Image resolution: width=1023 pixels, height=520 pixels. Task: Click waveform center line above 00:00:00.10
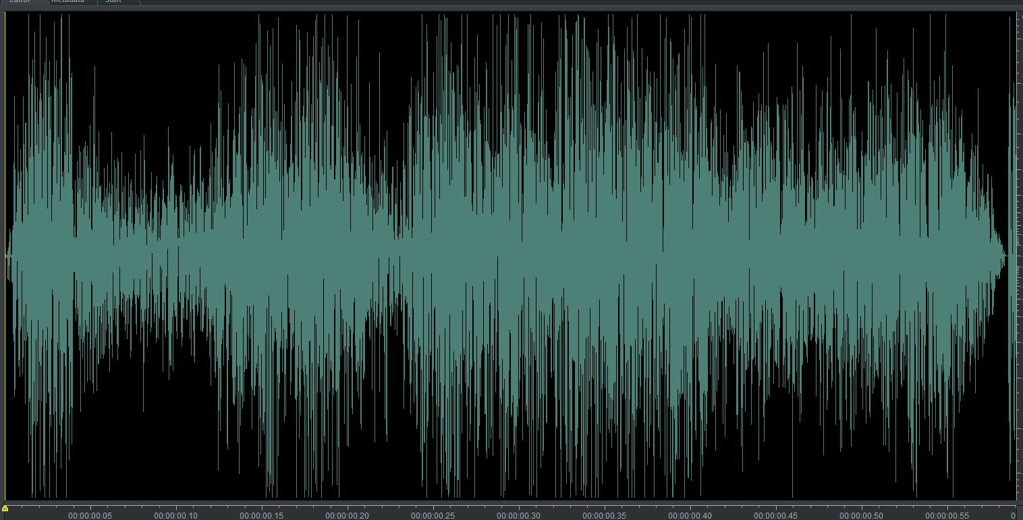175,256
